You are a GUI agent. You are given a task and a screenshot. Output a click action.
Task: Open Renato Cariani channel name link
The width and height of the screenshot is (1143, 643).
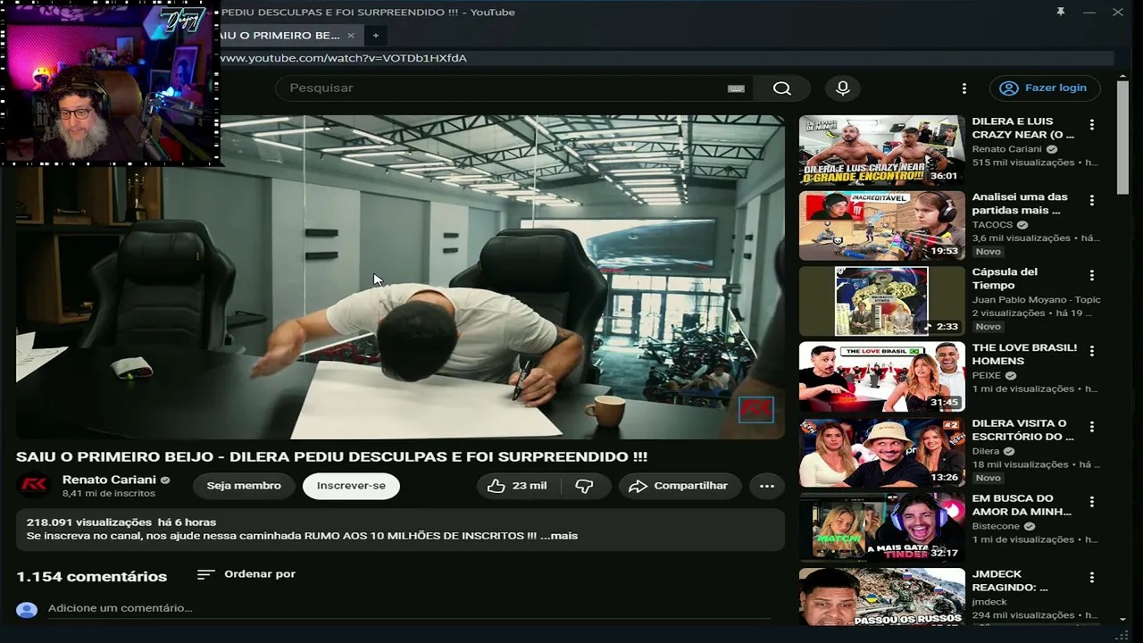(109, 480)
